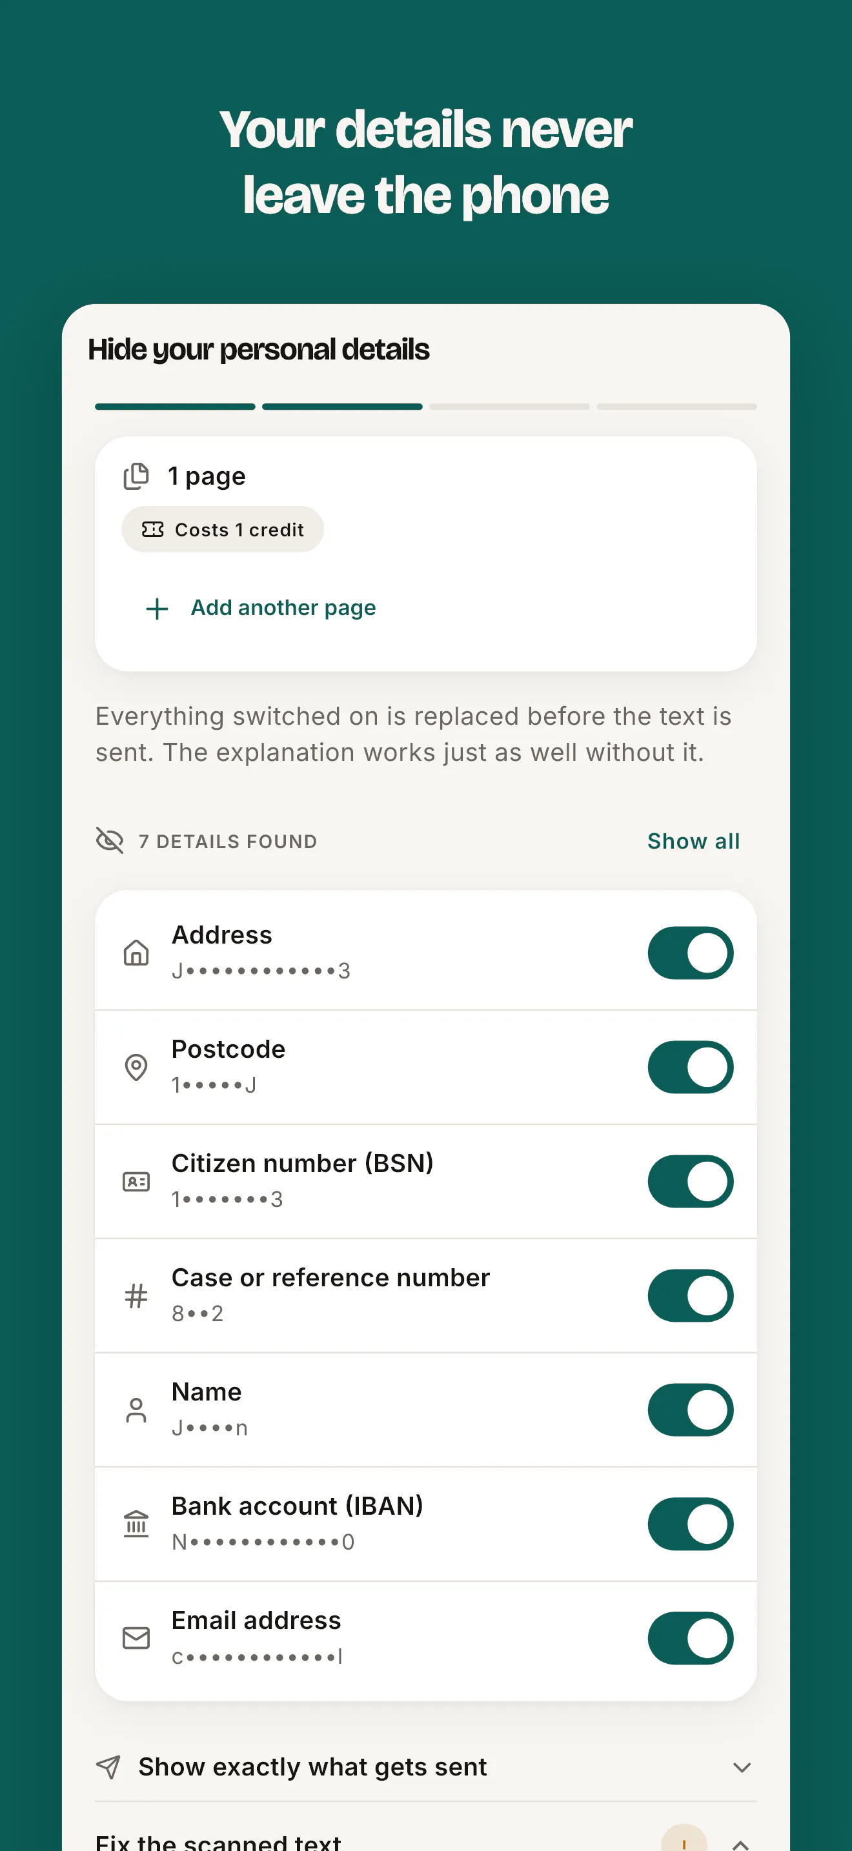This screenshot has width=852, height=1851.
Task: Click the pages document icon
Action: click(x=136, y=476)
